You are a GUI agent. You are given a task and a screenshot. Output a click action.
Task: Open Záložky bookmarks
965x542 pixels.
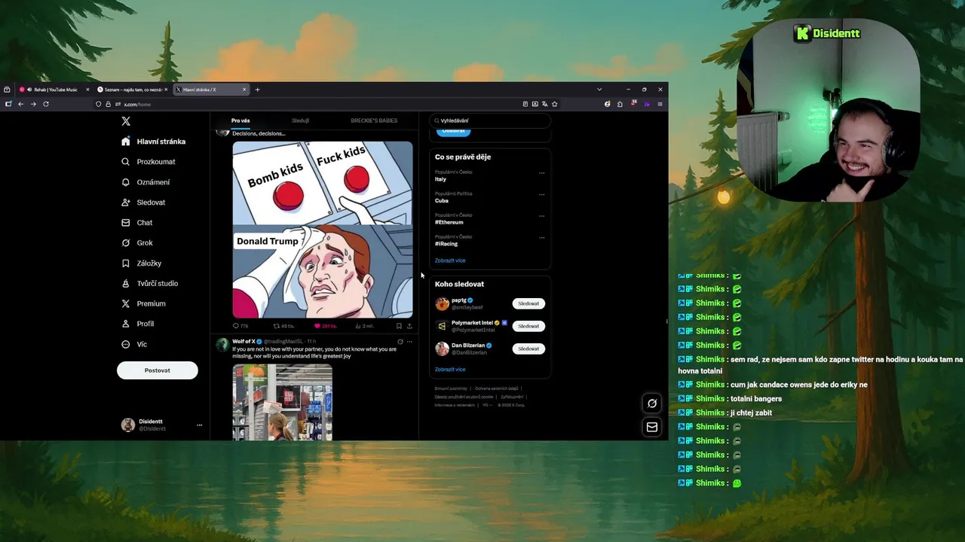pos(141,263)
